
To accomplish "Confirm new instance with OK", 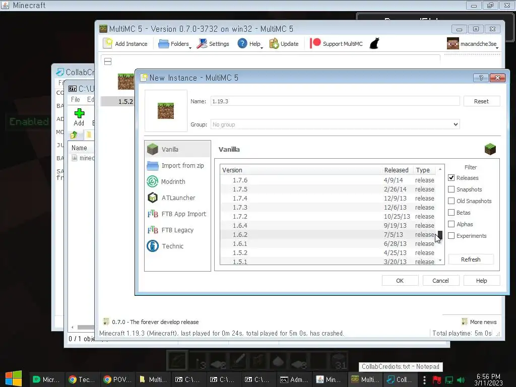I will 400,281.
